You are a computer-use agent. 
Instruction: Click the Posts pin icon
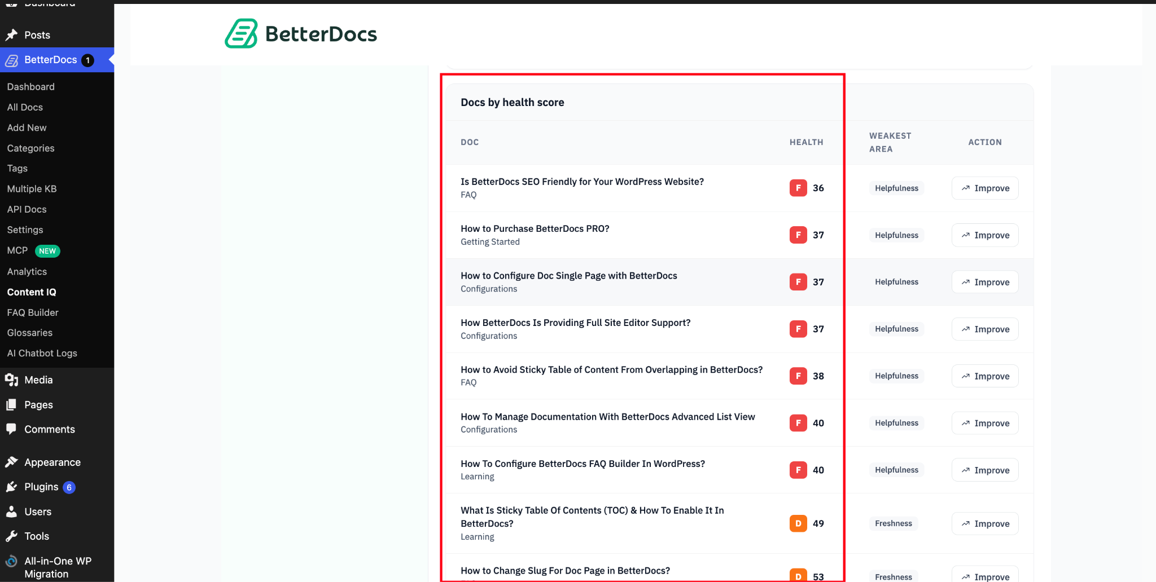click(x=11, y=35)
